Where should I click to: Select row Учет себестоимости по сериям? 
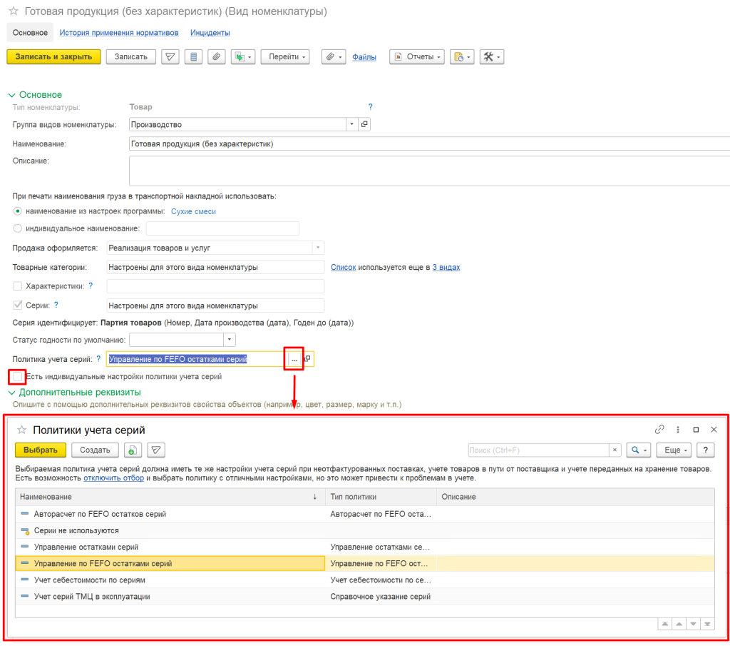(364, 580)
